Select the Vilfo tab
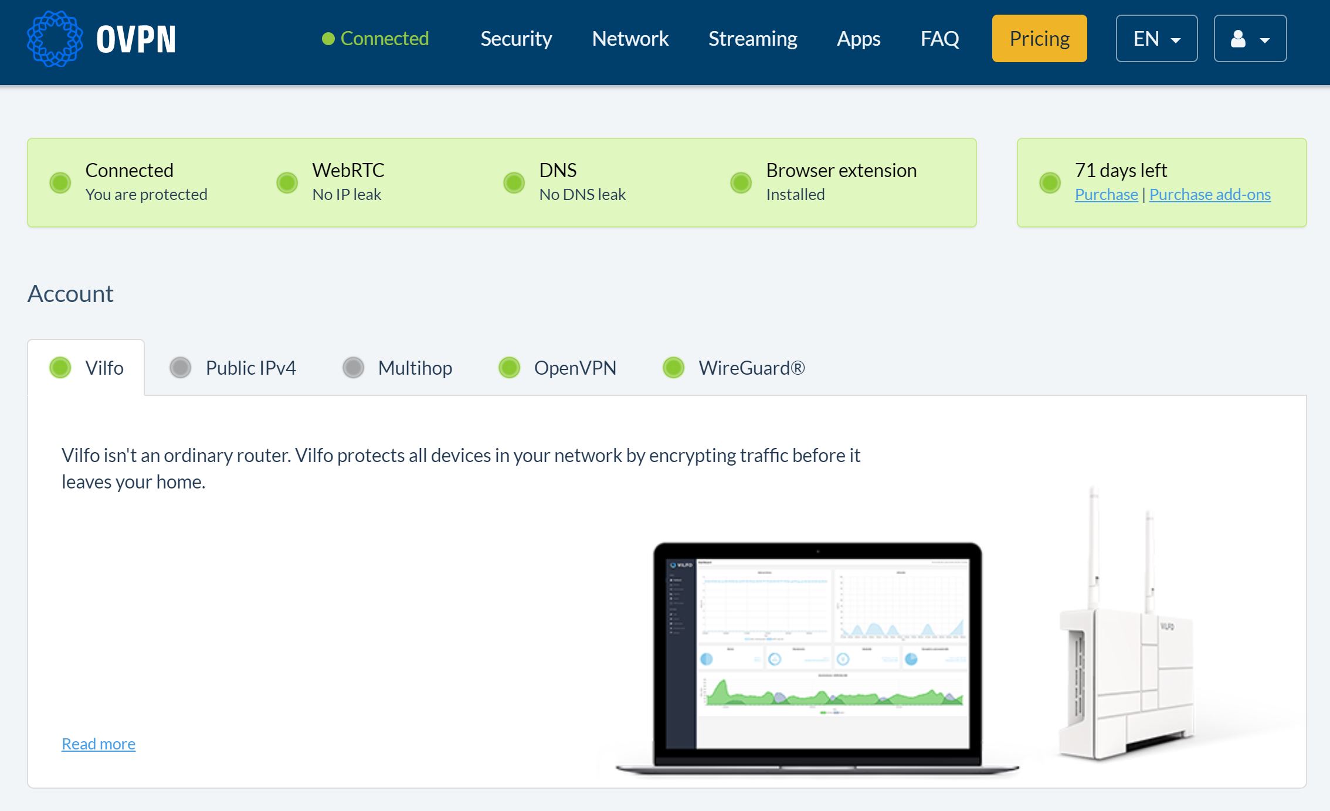 [x=86, y=368]
